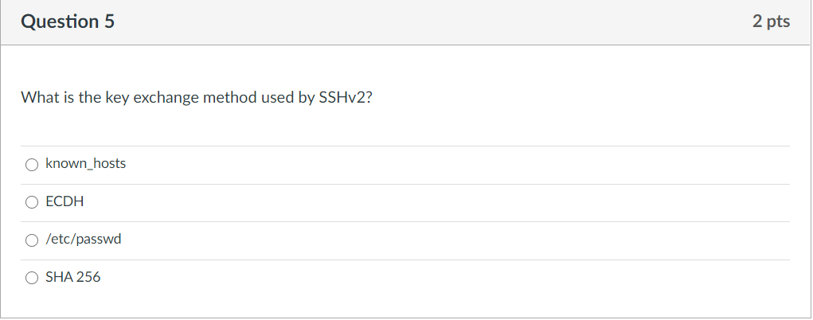813x320 pixels.
Task: Mark the /etc/passwd radio button
Action: (32, 240)
